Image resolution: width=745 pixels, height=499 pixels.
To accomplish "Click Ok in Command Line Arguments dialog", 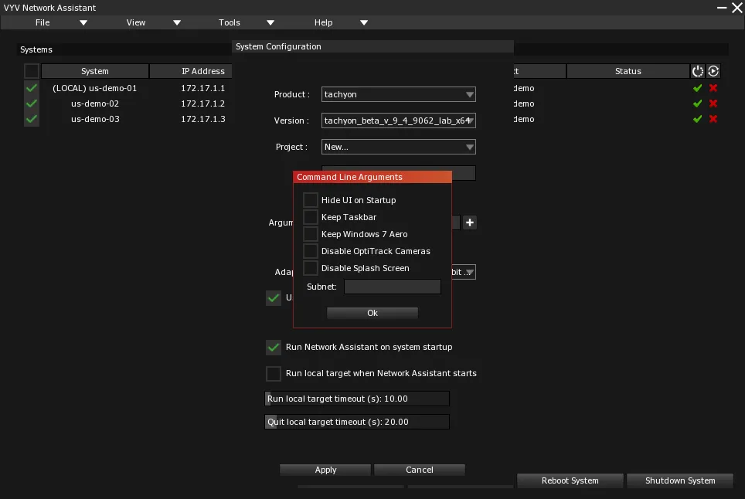I will pyautogui.click(x=372, y=313).
